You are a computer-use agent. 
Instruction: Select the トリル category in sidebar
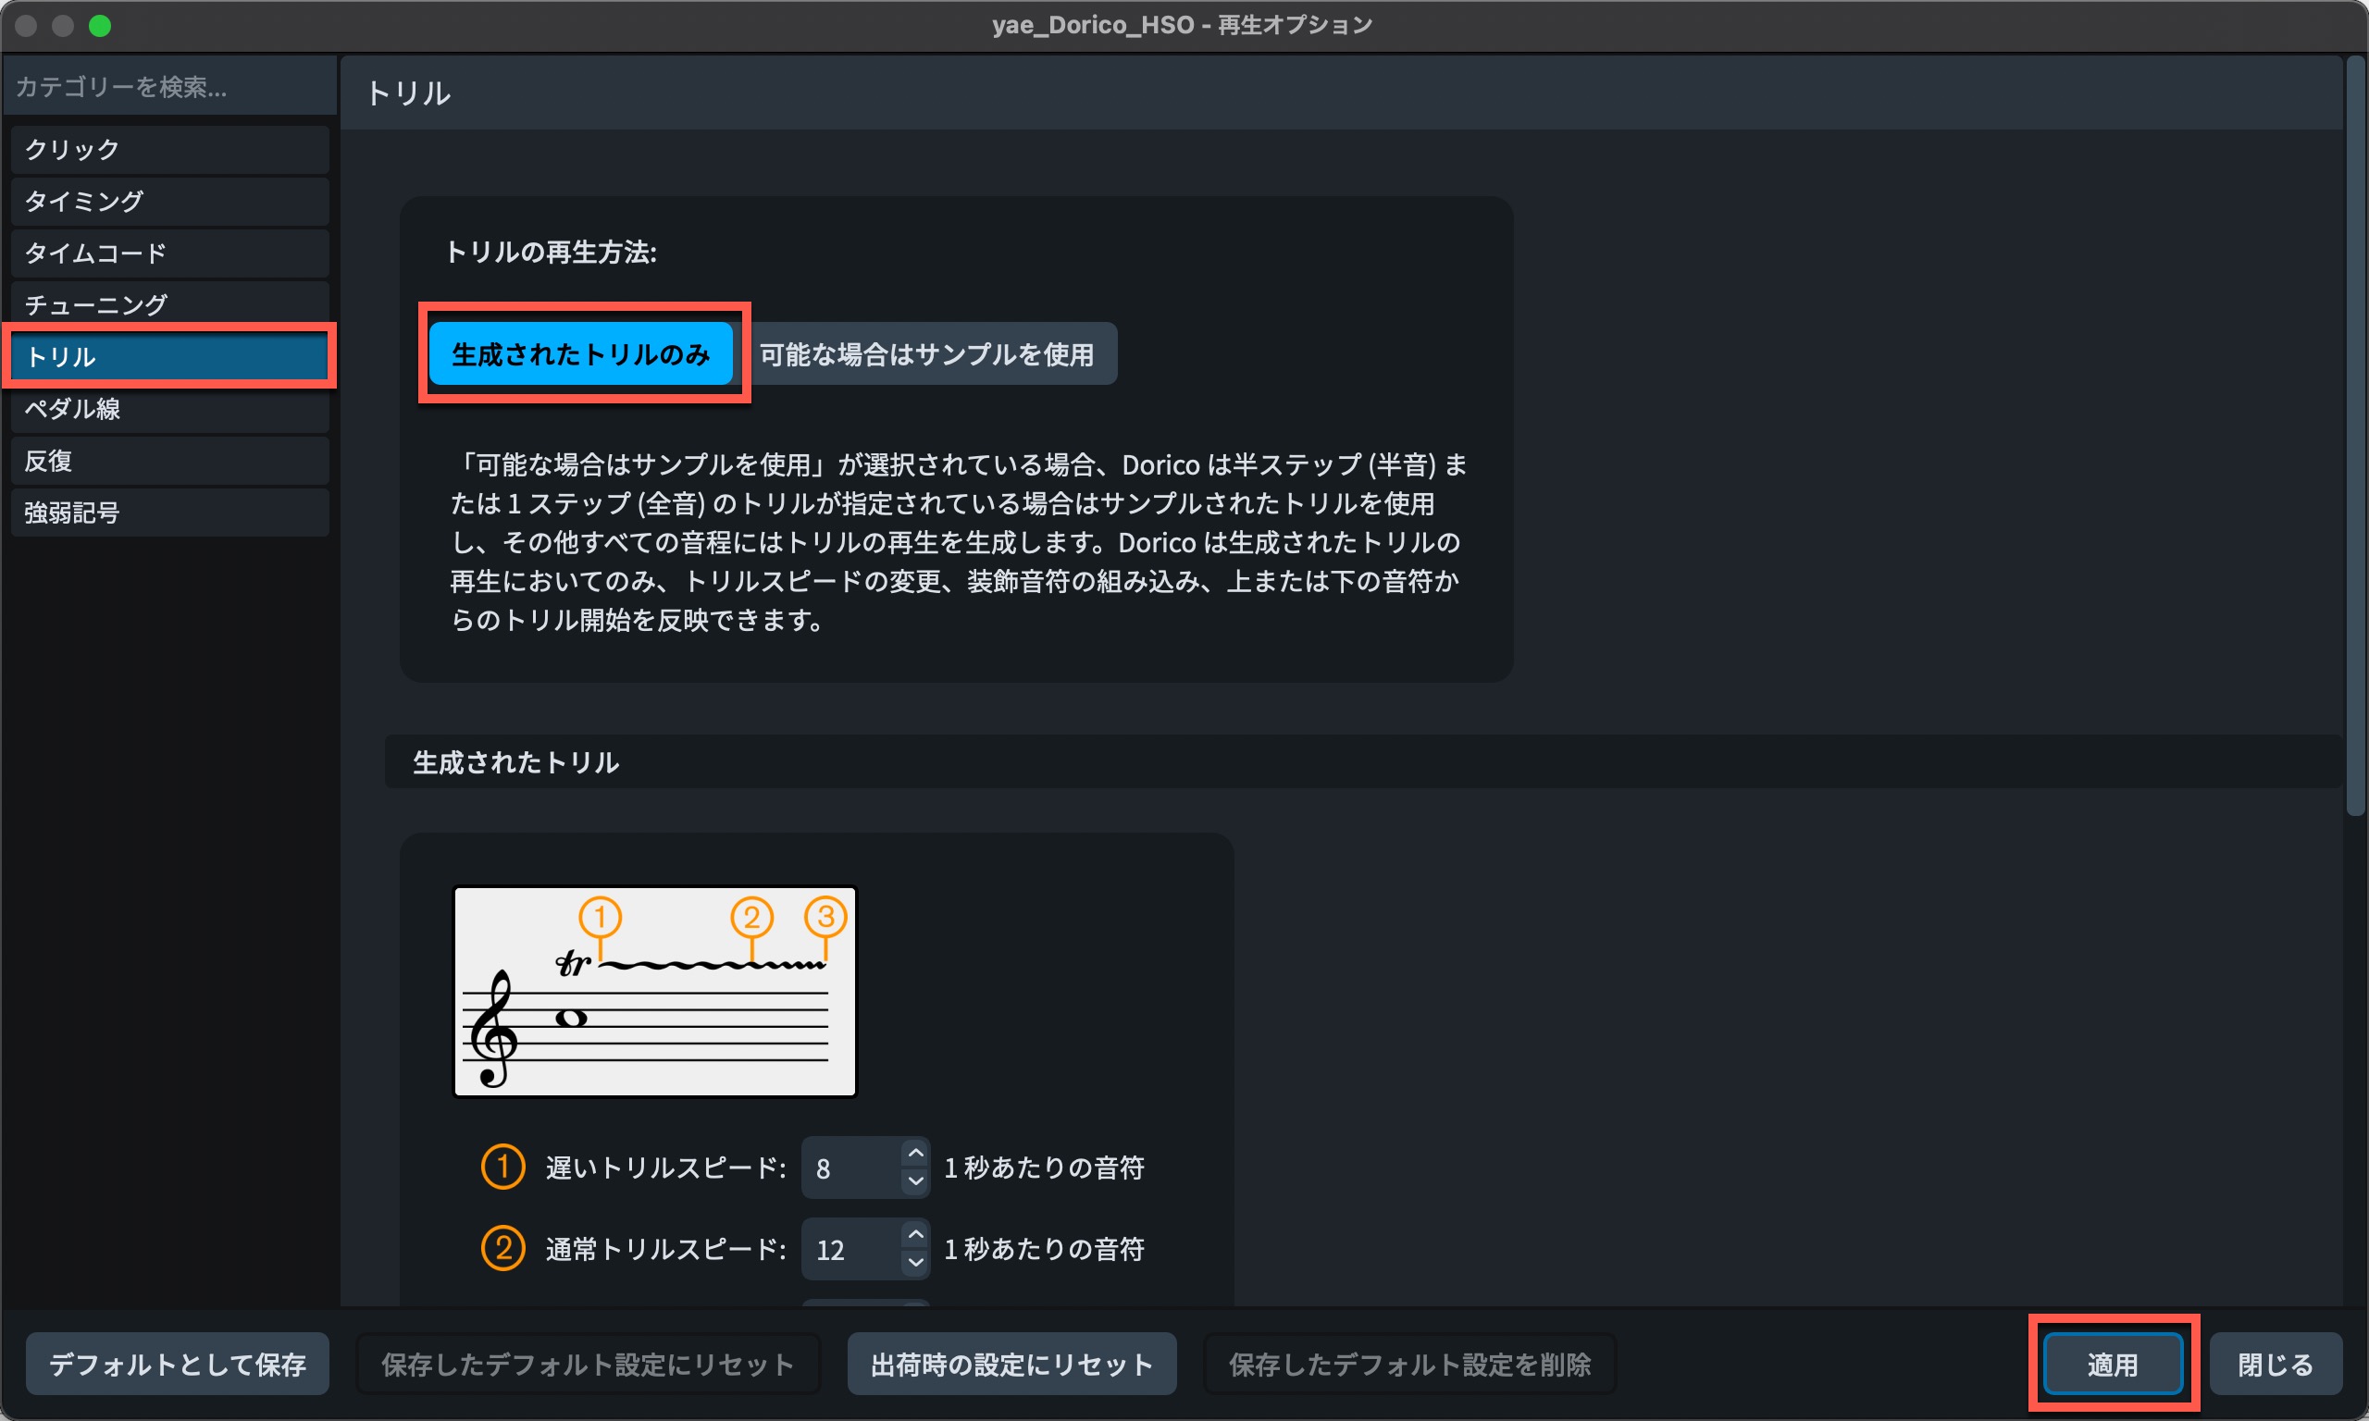(x=169, y=356)
